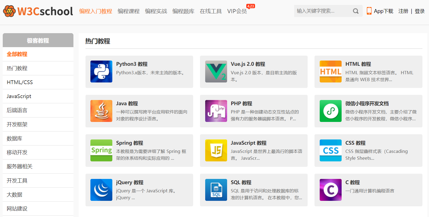Image resolution: width=429 pixels, height=217 pixels.
Task: Select 数据库 in sidebar
Action: click(38, 138)
